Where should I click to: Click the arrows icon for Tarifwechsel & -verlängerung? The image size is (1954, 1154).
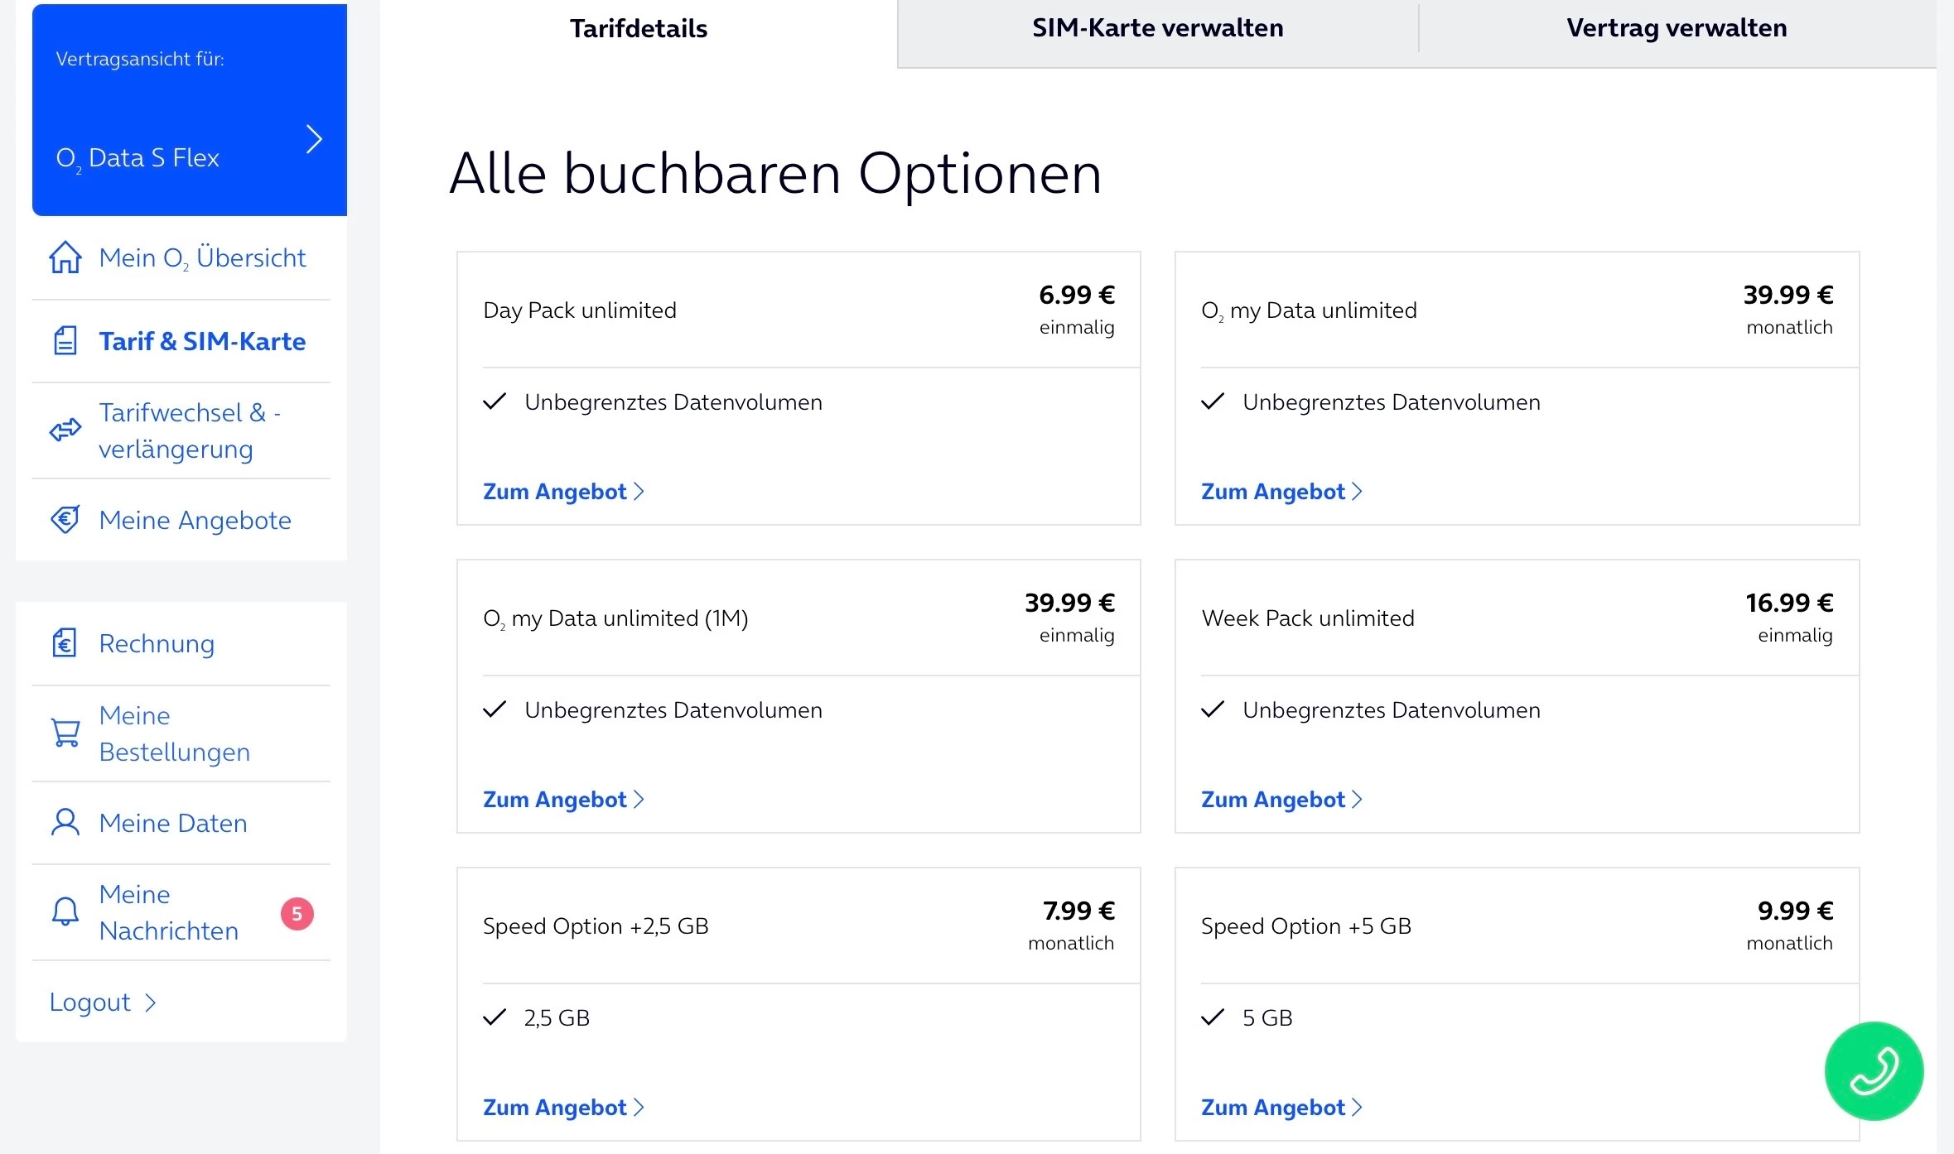[x=65, y=430]
